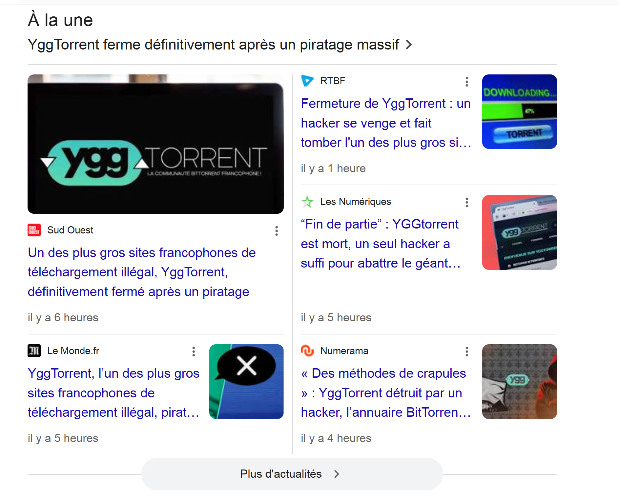Open the Numerama Des méthodes de crapules link
The height and width of the screenshot is (500, 619).
coord(386,393)
